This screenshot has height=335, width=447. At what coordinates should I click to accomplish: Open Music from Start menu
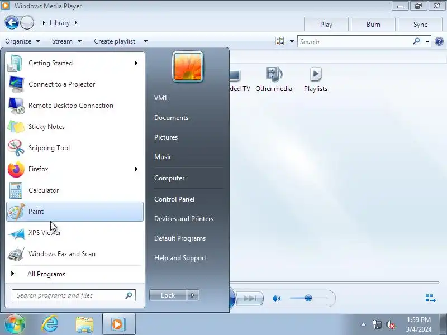point(163,157)
